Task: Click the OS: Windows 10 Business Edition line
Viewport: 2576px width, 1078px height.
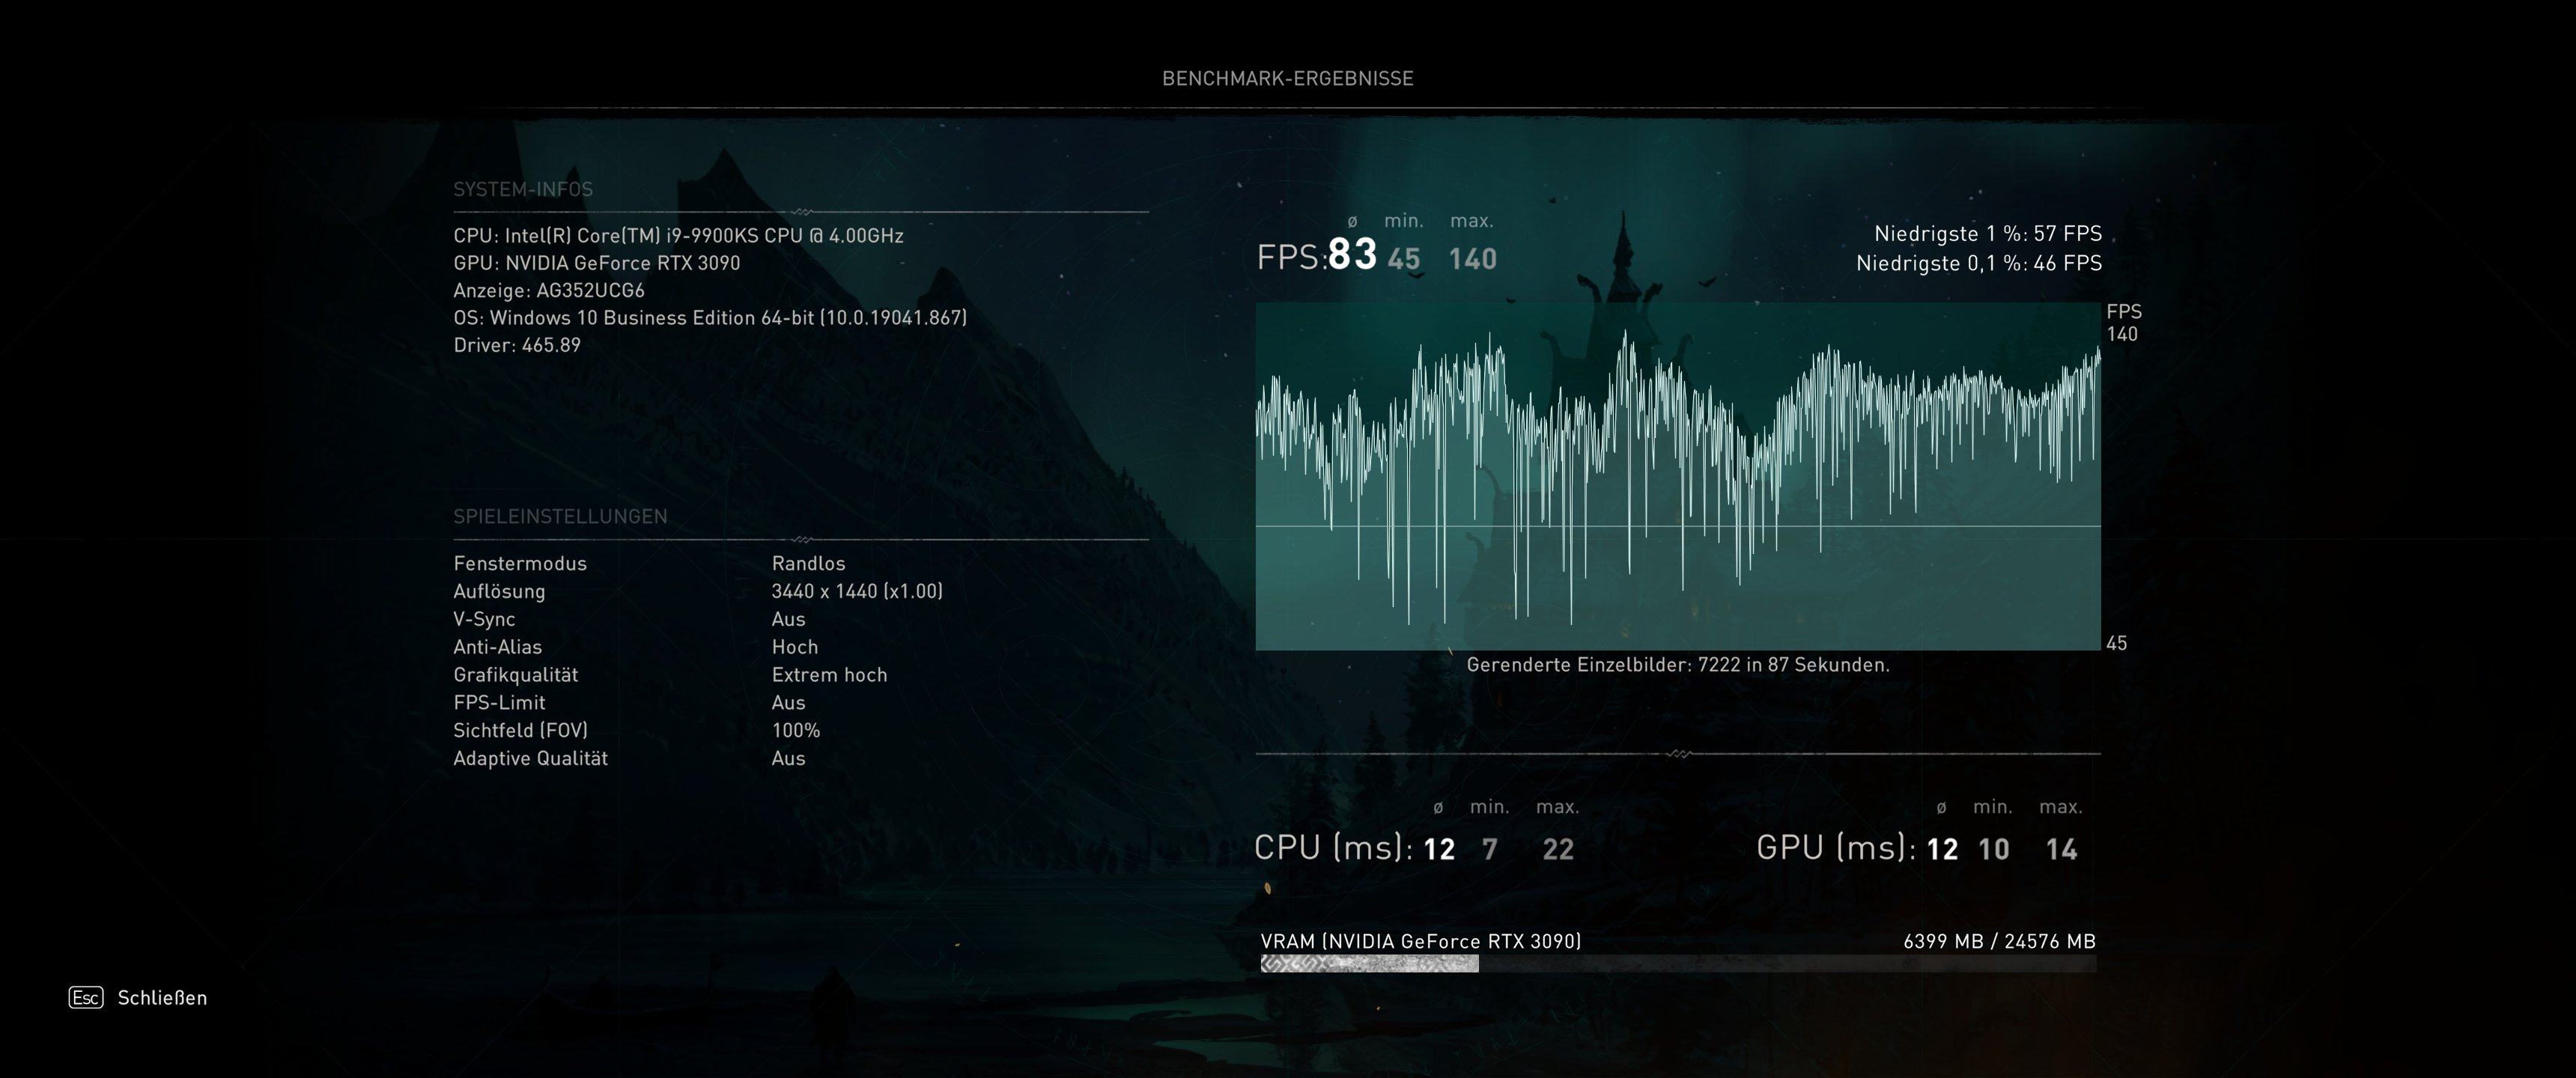Action: pos(710,318)
